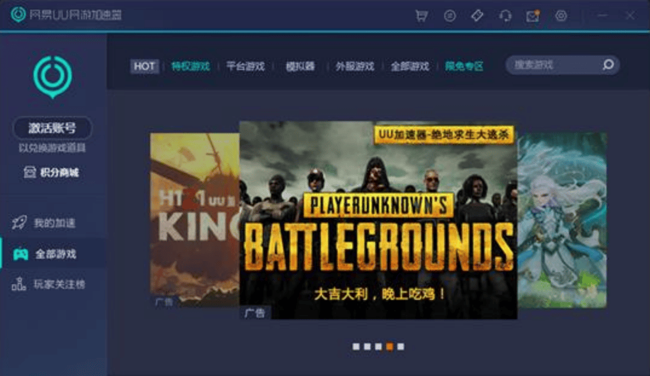The height and width of the screenshot is (376, 650).
Task: Open the mail messages icon
Action: tap(533, 16)
